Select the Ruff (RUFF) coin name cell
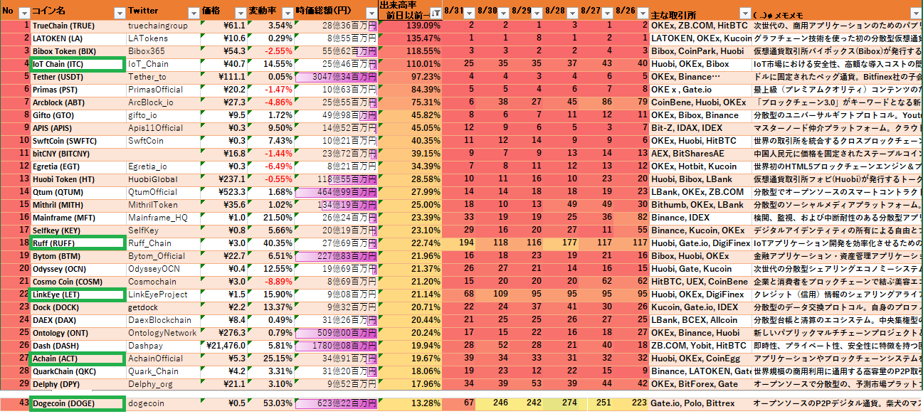 78,243
